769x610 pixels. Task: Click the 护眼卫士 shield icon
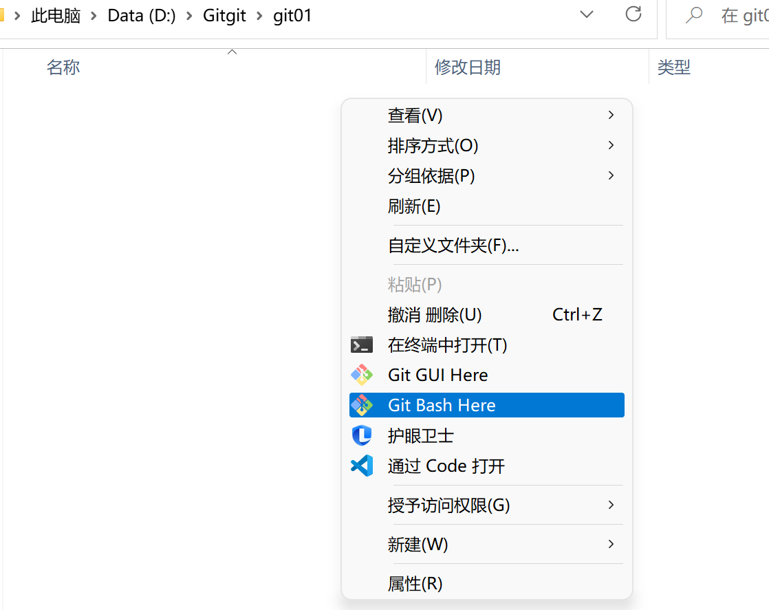(361, 435)
